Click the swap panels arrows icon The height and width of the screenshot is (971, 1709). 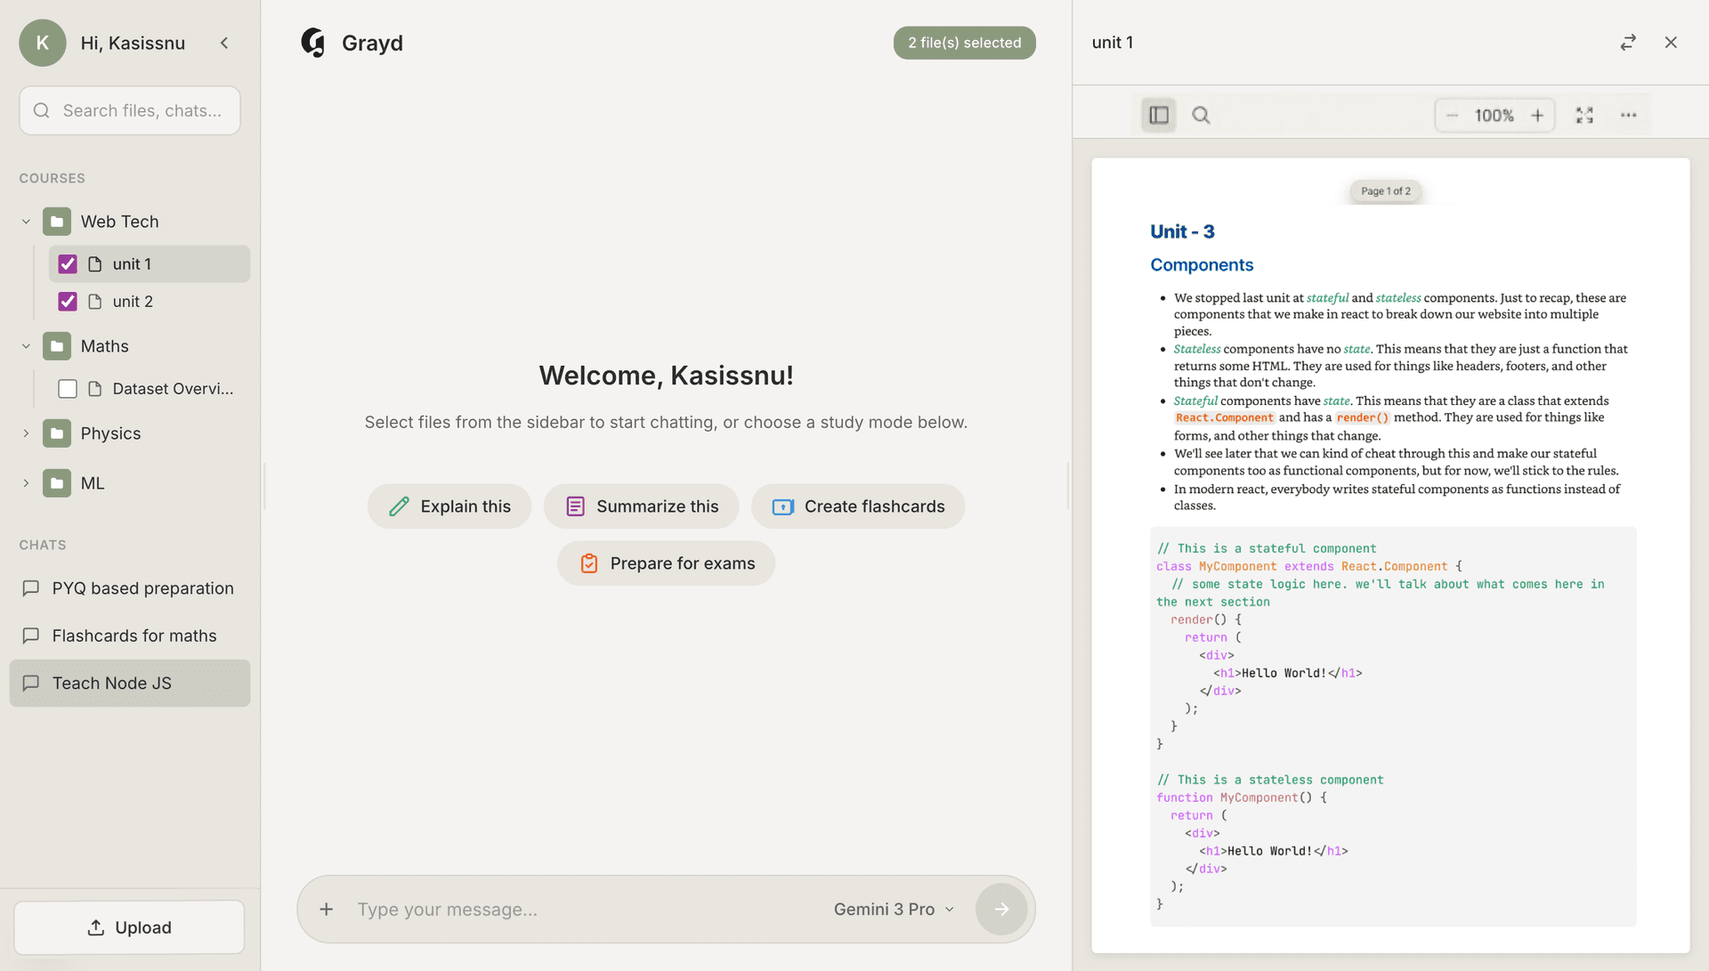pos(1628,43)
